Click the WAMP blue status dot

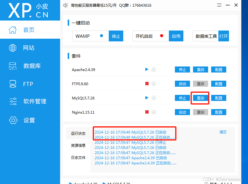click(101, 36)
